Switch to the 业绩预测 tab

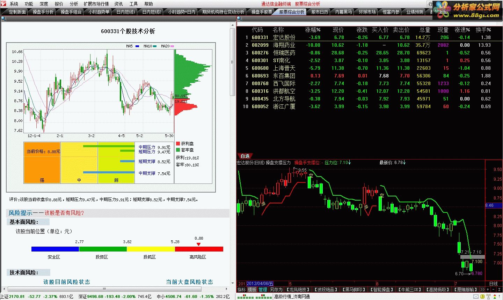[x=415, y=12]
